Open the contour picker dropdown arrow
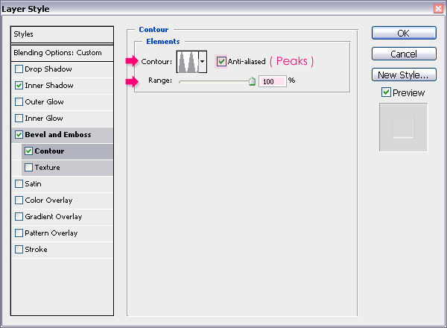The height and width of the screenshot is (328, 447). [203, 62]
